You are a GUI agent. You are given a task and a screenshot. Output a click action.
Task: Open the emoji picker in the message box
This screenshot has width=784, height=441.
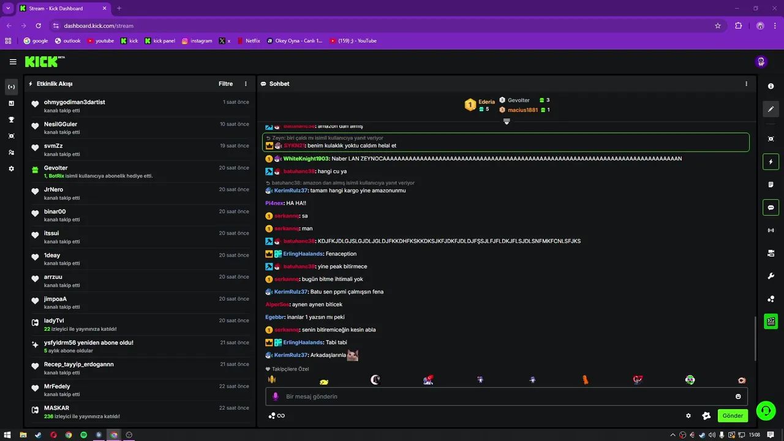click(738, 396)
